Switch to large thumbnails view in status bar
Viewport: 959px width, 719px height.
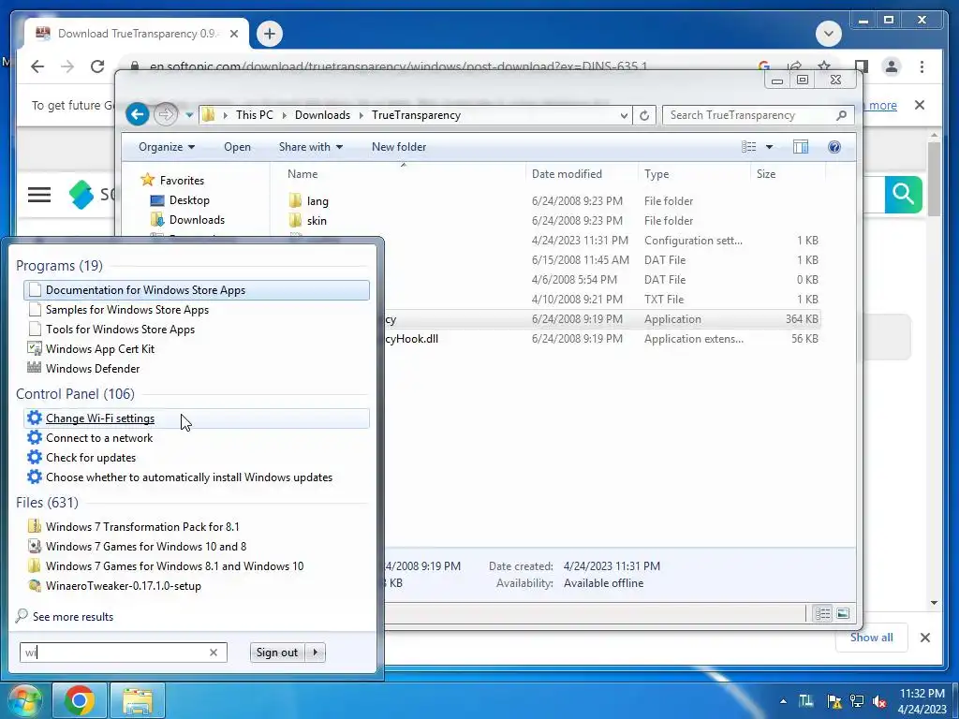pos(843,613)
